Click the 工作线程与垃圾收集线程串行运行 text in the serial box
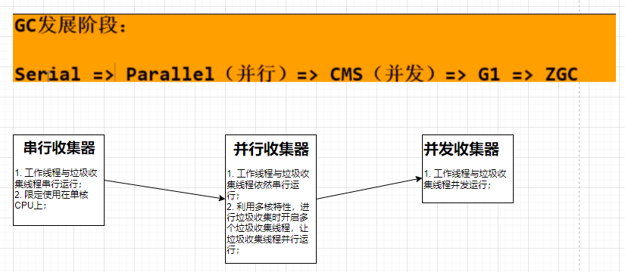Image resolution: width=625 pixels, height=272 pixels. click(56, 178)
